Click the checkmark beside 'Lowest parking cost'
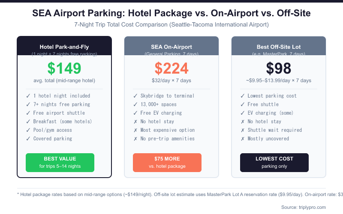 click(x=243, y=96)
